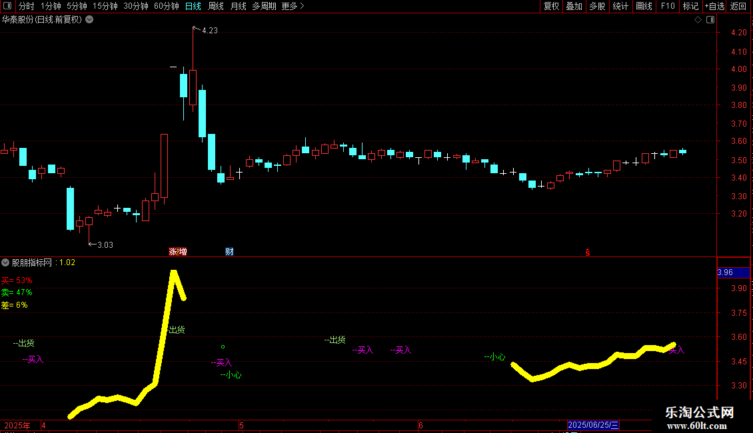This screenshot has width=753, height=433.
Task: Click the 4.20 price axis label
Action: (738, 33)
